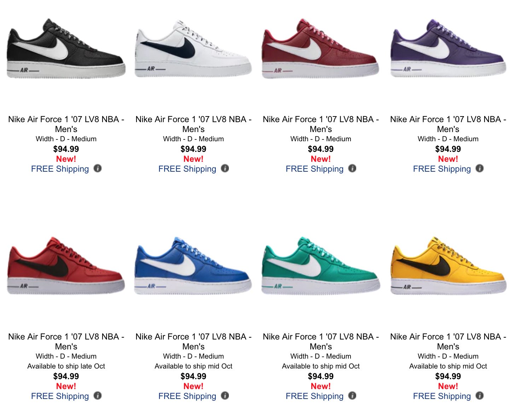Screen dimensions: 515x405
Task: Open product title link for purple shoe
Action: pos(448,124)
